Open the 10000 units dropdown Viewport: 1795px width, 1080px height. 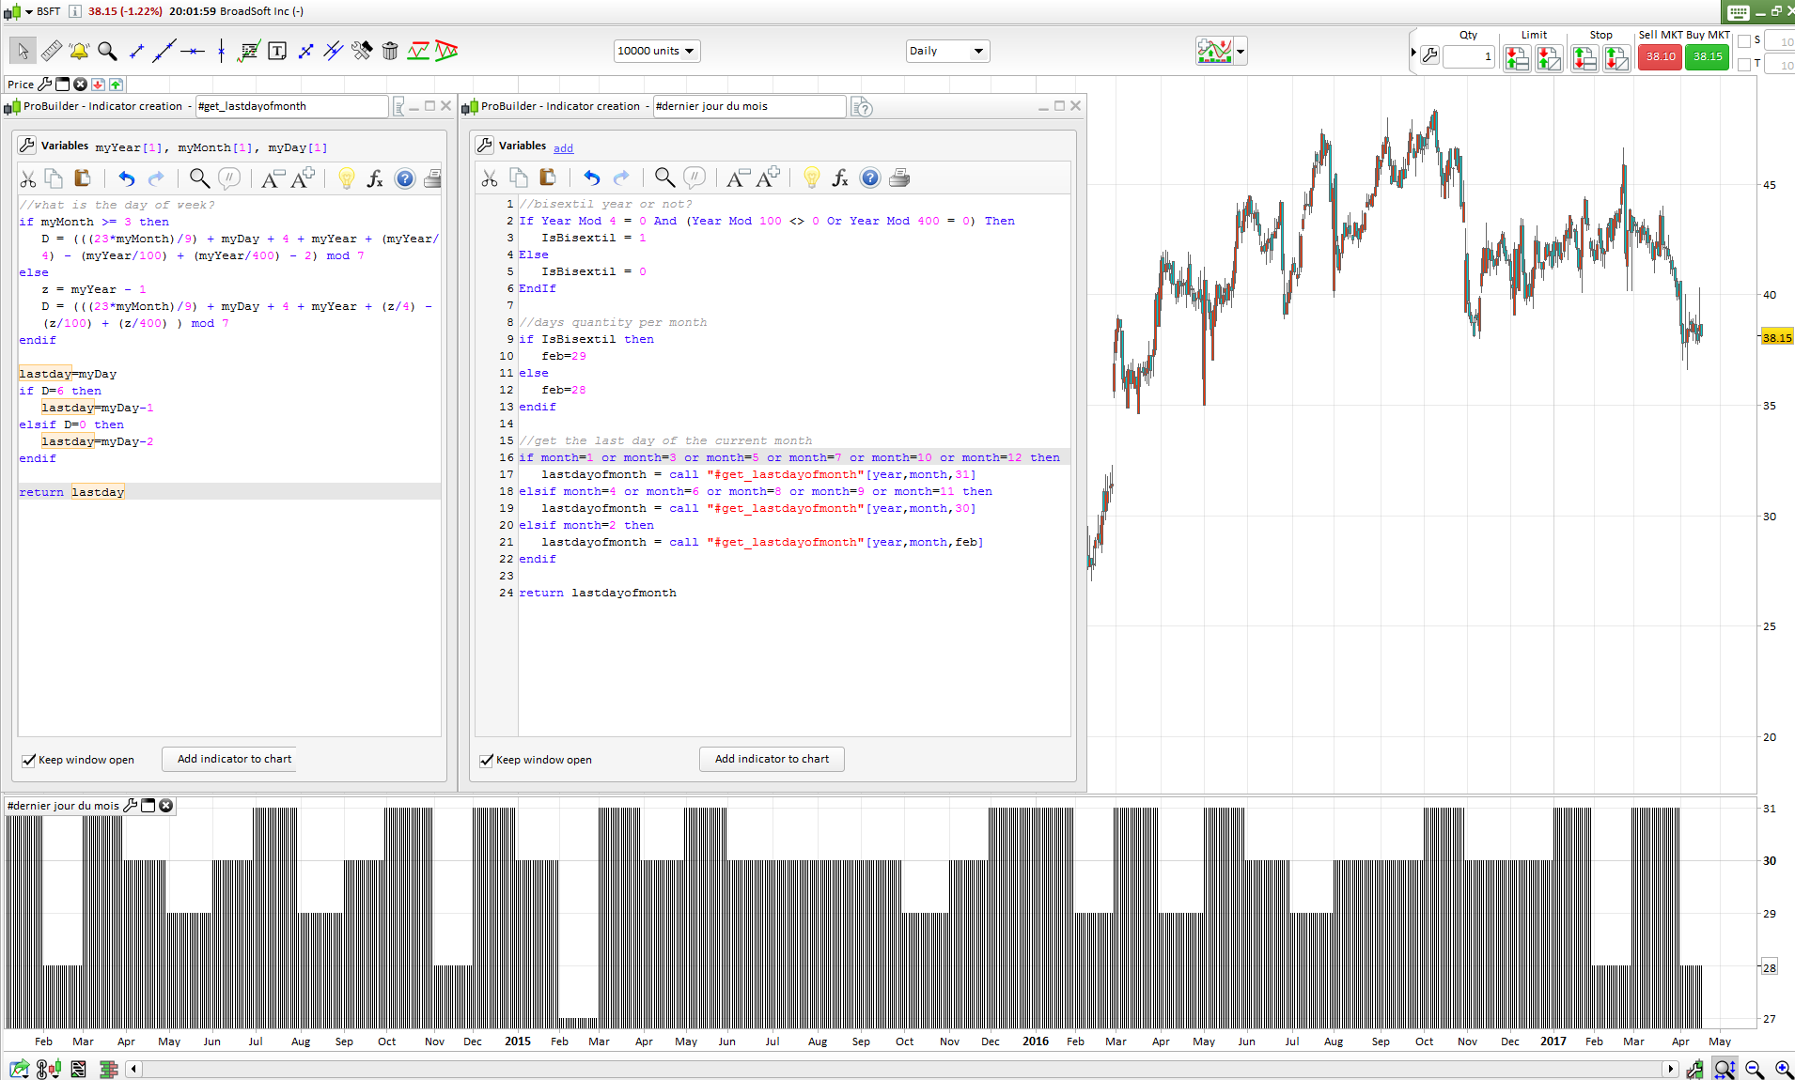[657, 51]
